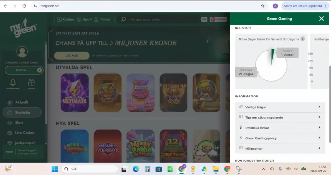Reload the browser page
Viewport: 331px width, 175px height.
pyautogui.click(x=24, y=6)
